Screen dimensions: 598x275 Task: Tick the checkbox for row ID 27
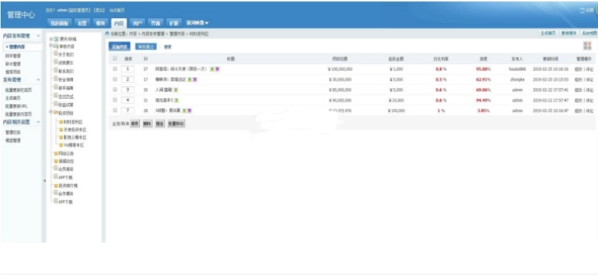[x=115, y=69]
